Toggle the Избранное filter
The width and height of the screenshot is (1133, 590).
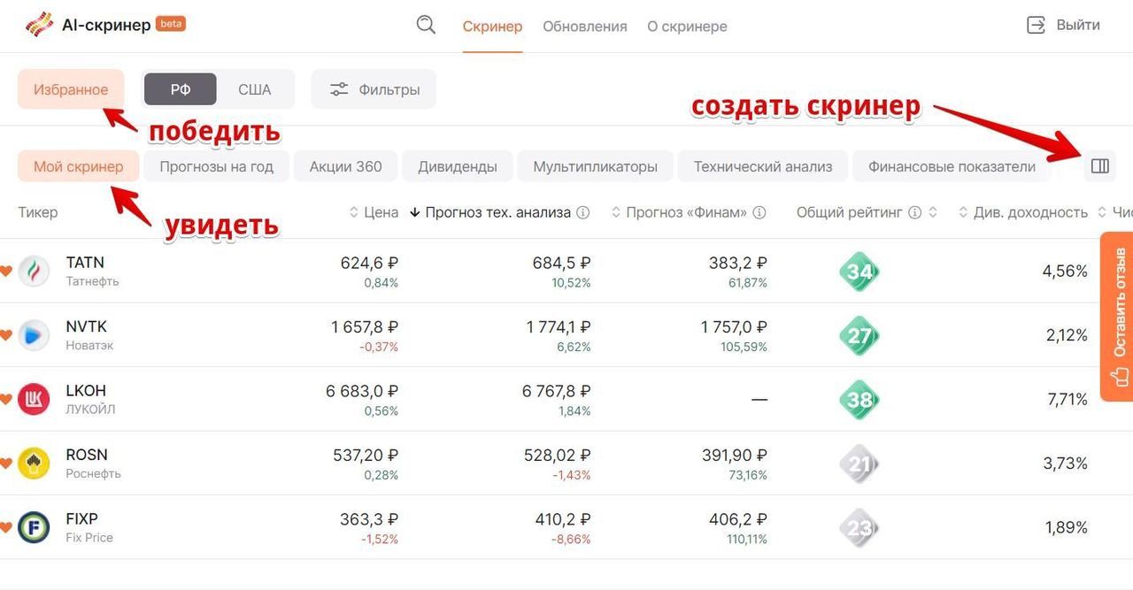71,89
